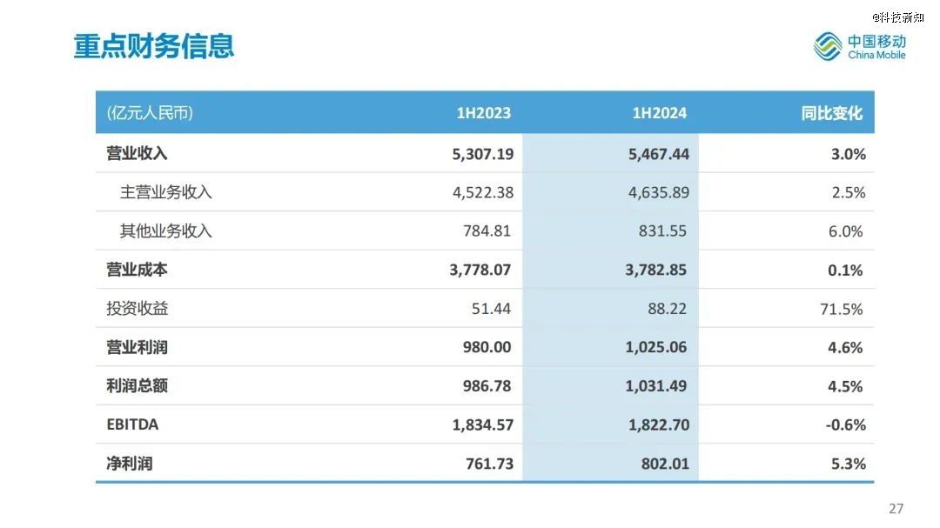Click the 其他业务收入 row label

point(166,231)
